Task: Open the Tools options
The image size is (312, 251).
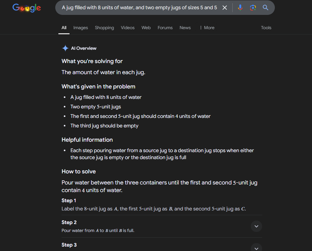Action: [x=266, y=28]
